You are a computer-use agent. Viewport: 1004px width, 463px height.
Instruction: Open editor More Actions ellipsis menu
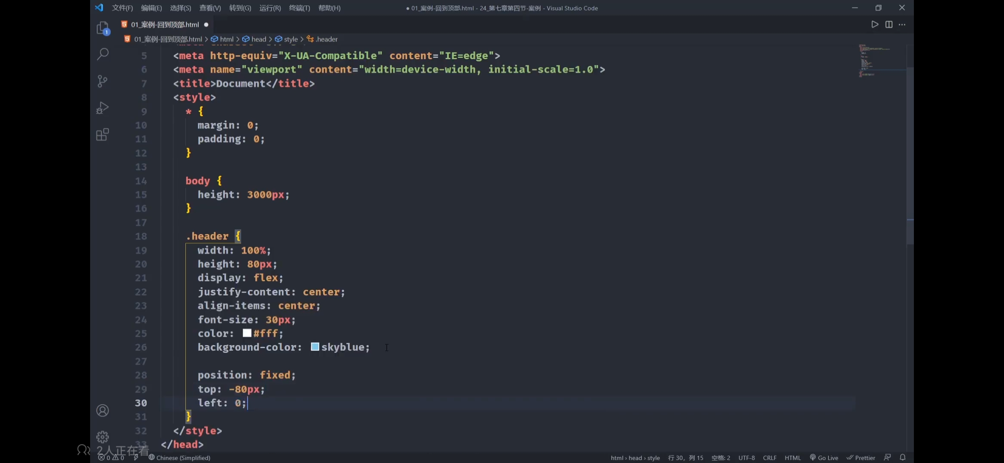pyautogui.click(x=902, y=24)
